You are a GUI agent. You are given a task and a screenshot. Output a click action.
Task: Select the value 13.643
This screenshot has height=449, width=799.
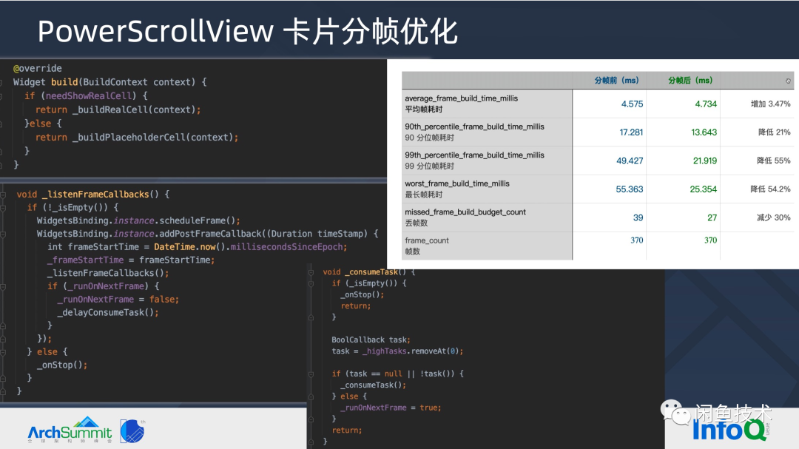coord(704,132)
